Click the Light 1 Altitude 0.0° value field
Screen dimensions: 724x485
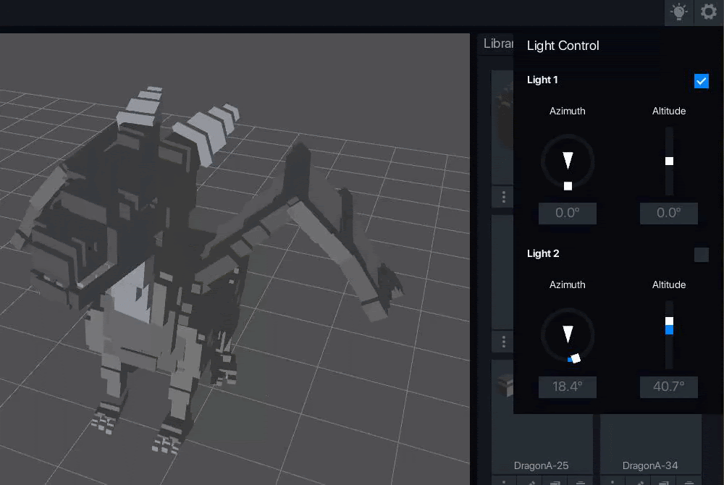[669, 214]
